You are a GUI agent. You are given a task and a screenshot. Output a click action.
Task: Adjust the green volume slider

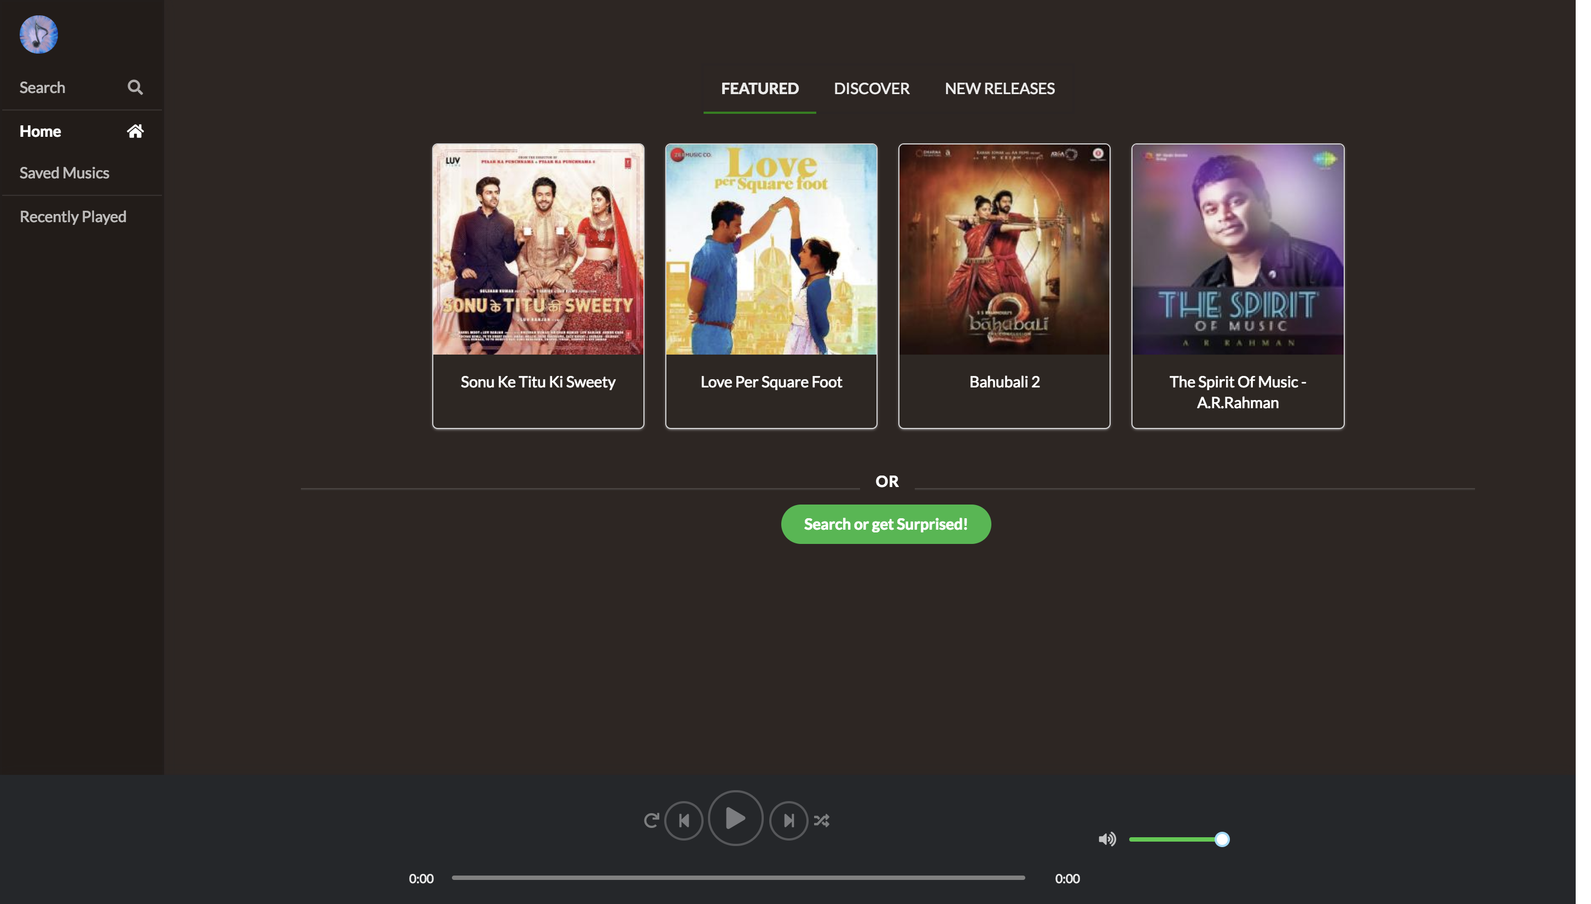[x=1179, y=839]
